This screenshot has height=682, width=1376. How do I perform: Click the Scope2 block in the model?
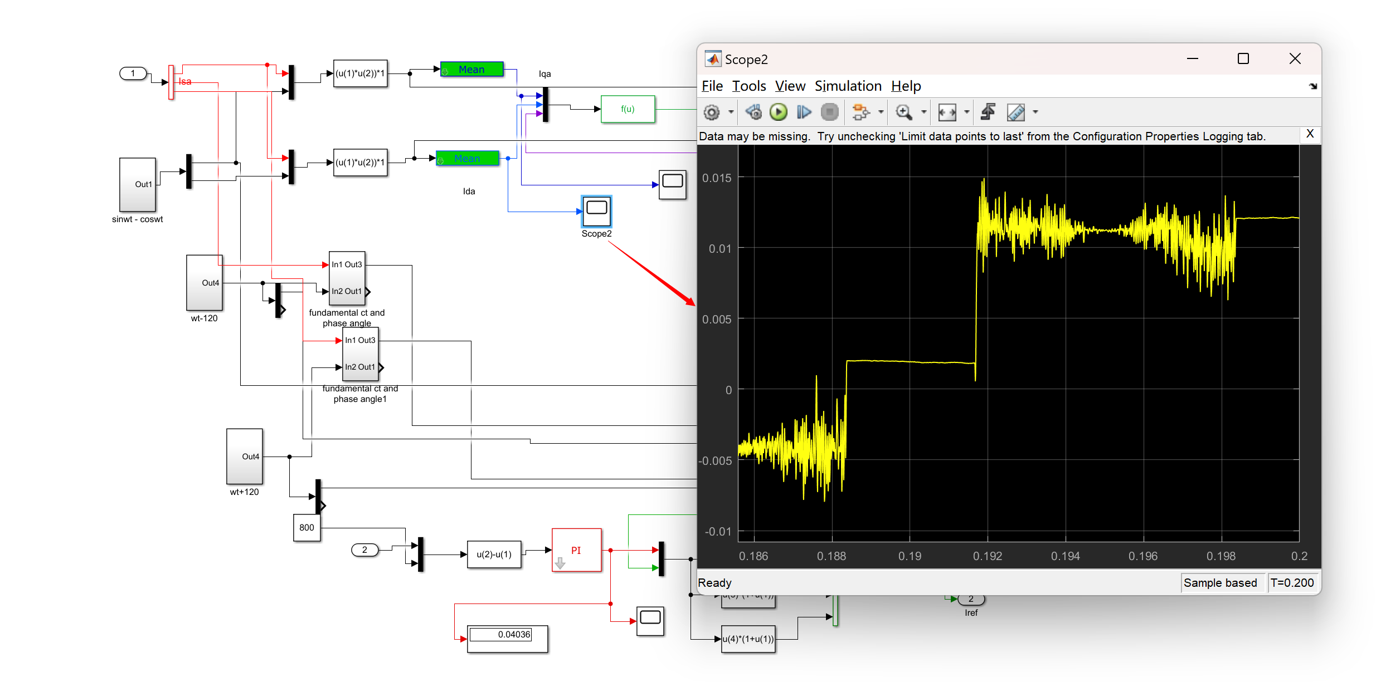pos(596,212)
